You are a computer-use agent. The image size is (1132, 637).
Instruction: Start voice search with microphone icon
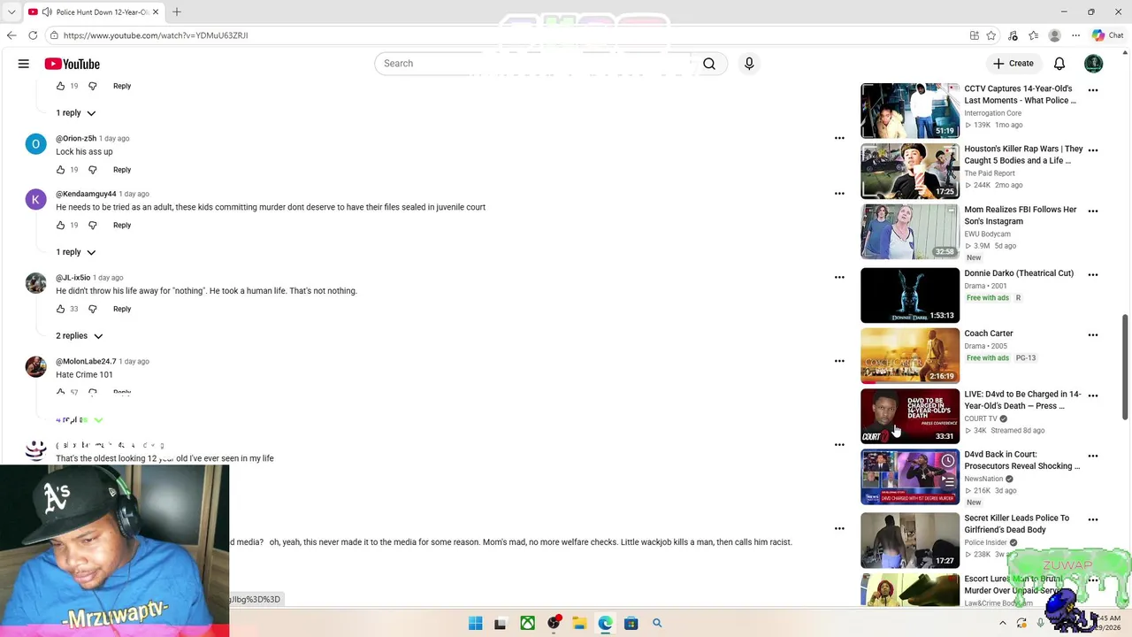(x=749, y=64)
